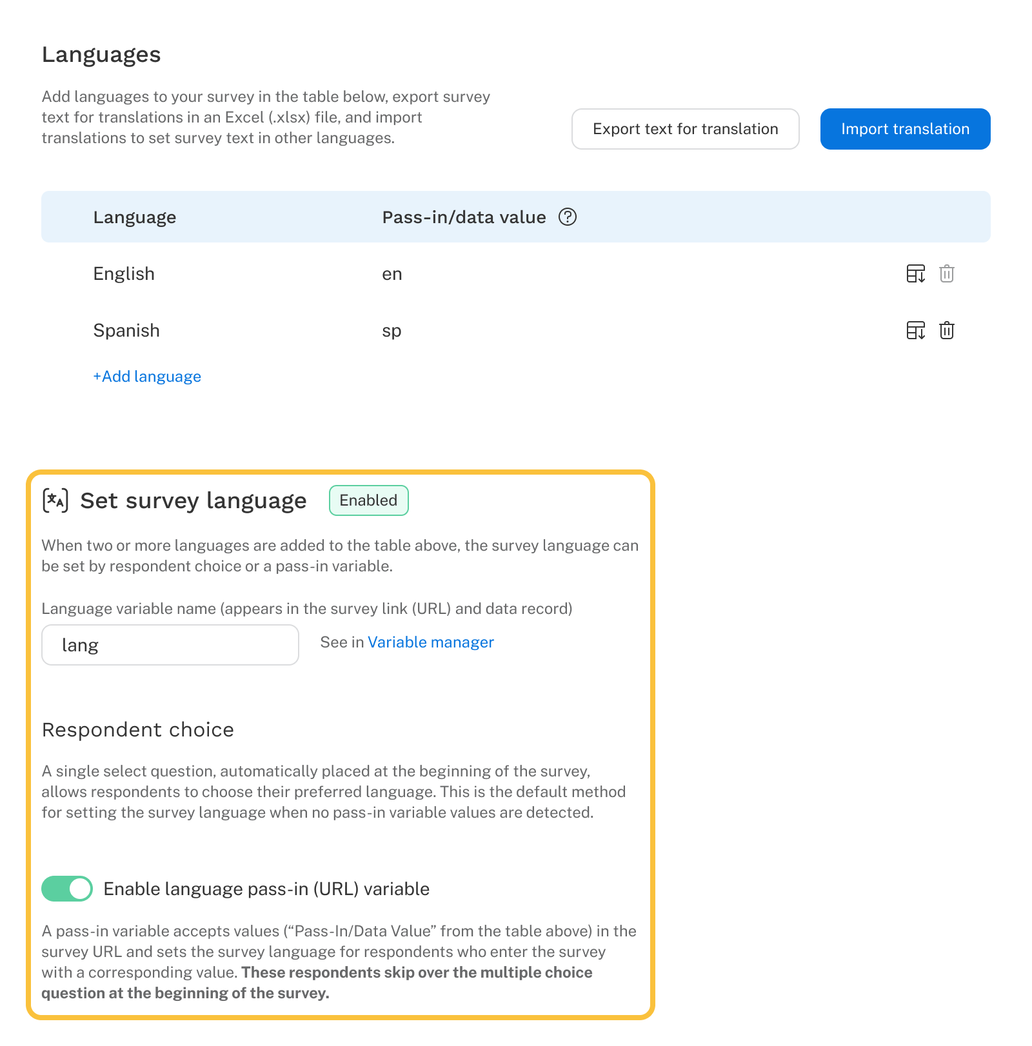Click the +Add language link
Screen dimensions: 1032x1046
click(147, 377)
